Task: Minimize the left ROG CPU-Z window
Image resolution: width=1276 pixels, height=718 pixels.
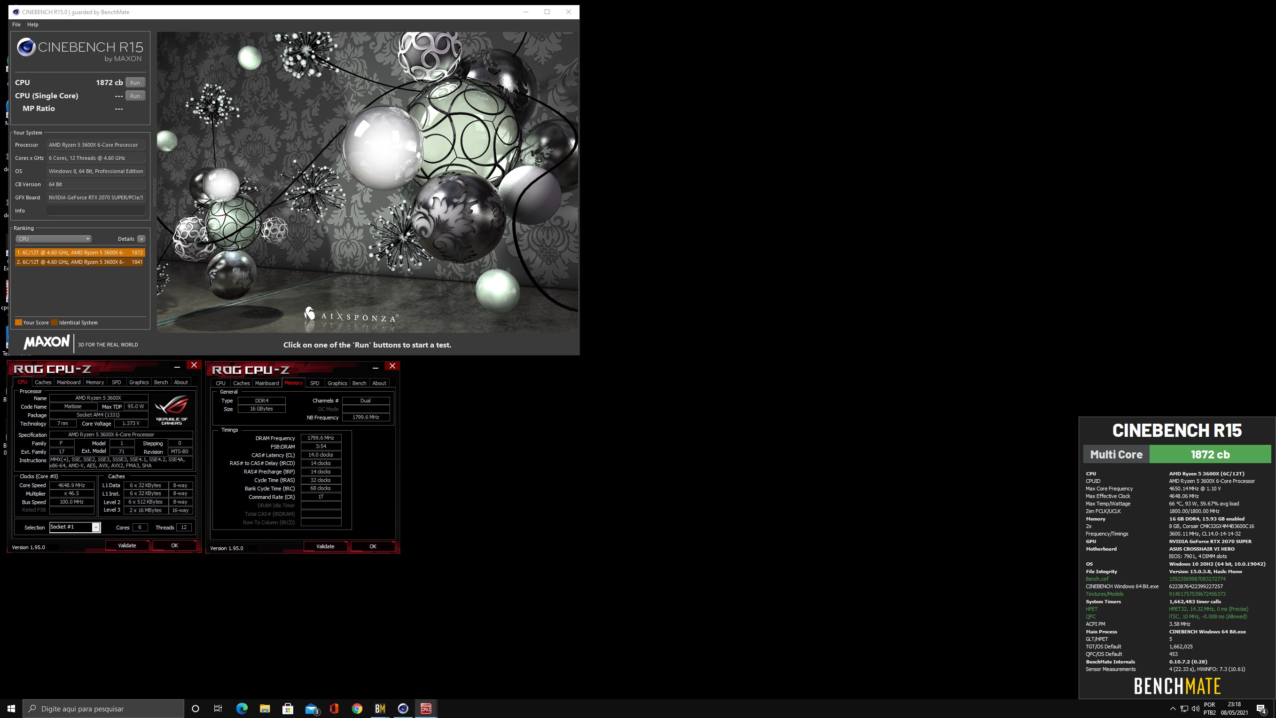Action: click(177, 367)
